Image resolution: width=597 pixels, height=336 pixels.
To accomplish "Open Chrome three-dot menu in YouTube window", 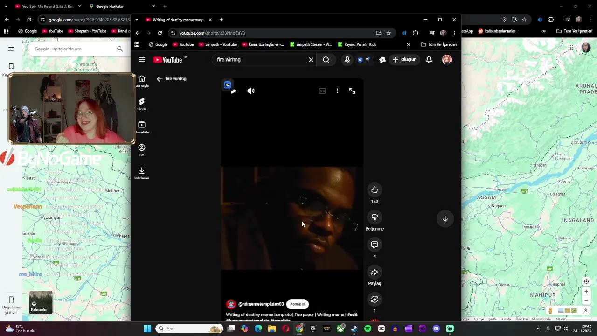I will tap(454, 33).
